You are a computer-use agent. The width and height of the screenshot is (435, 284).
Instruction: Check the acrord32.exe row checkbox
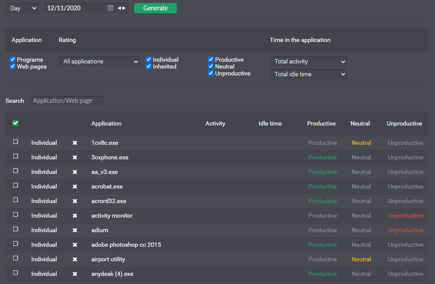click(x=15, y=200)
